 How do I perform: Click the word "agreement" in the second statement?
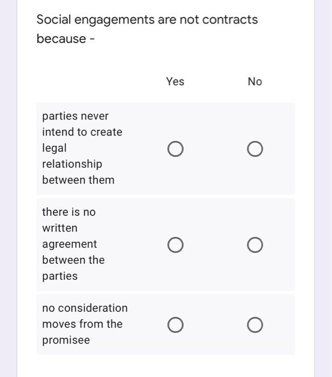[x=70, y=244]
